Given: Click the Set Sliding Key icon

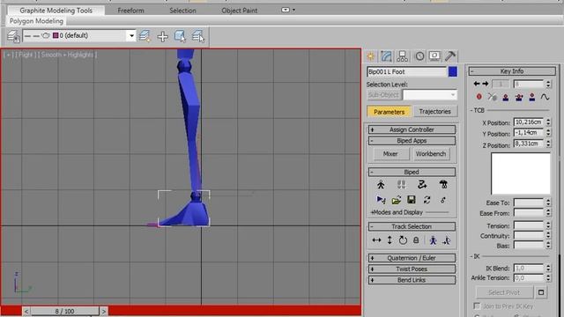Looking at the screenshot, I should pos(519,97).
